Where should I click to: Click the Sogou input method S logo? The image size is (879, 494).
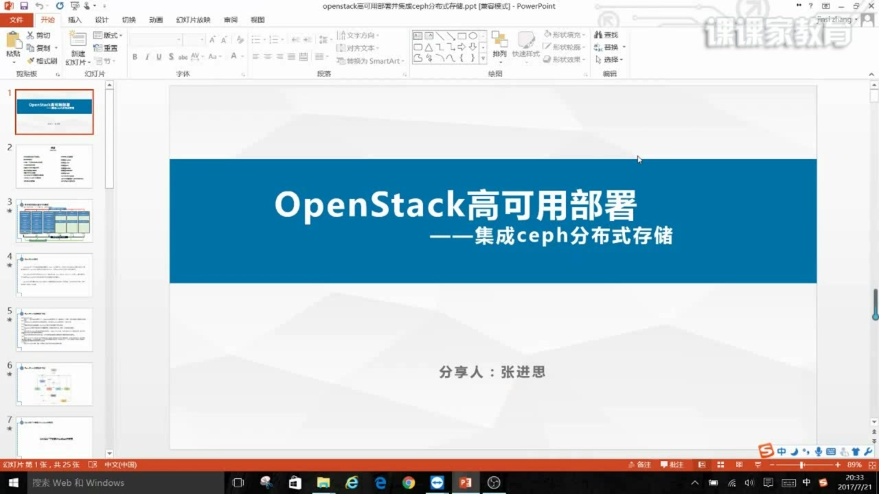tap(766, 451)
